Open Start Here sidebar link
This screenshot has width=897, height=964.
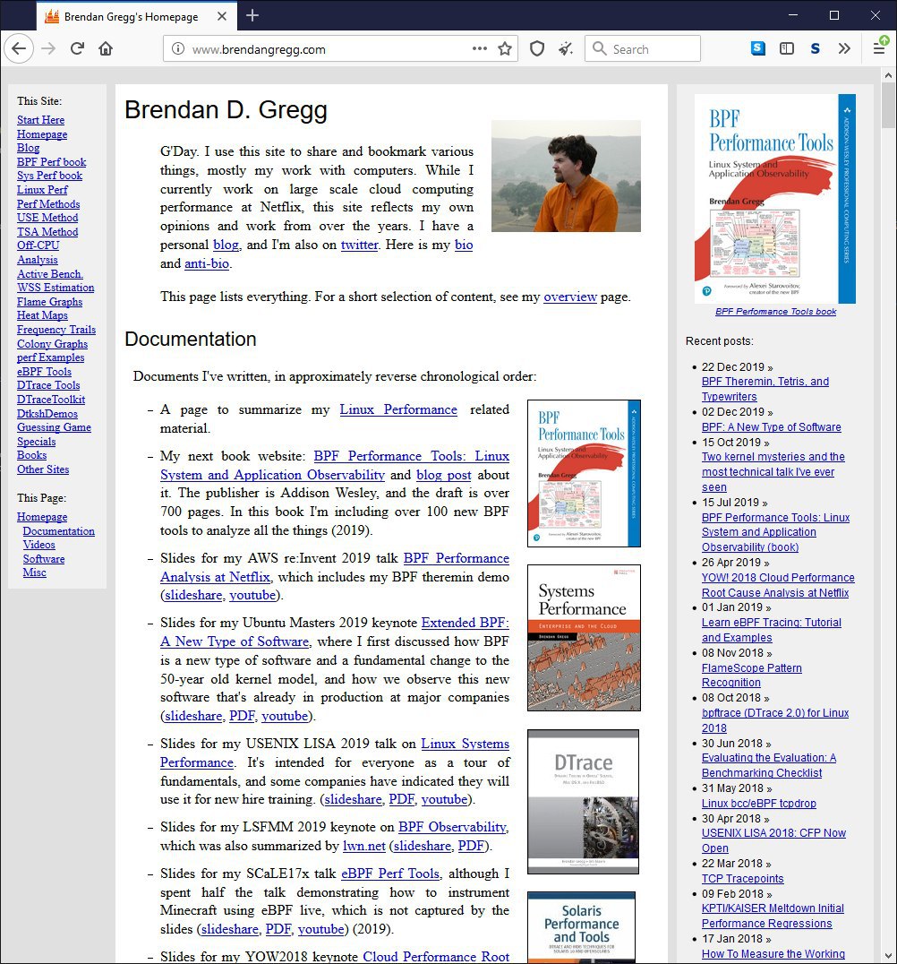(40, 120)
